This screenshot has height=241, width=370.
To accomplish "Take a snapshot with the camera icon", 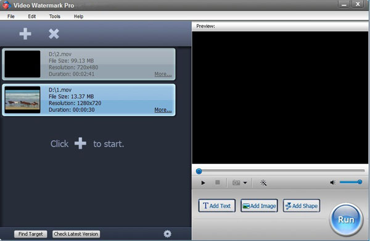I will pyautogui.click(x=236, y=182).
